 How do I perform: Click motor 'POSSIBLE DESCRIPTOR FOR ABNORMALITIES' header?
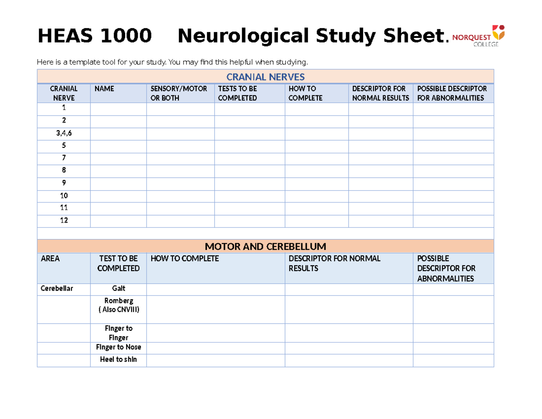453,268
